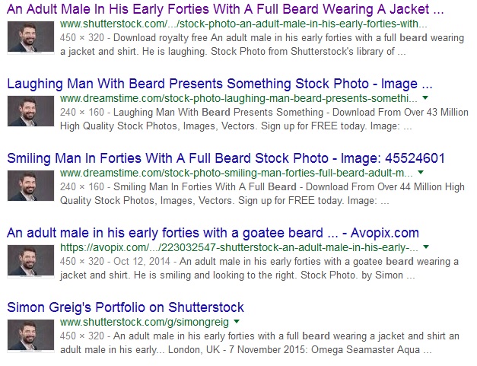The height and width of the screenshot is (366, 477).
Task: Expand dropdown arrow after dreamstime smiling-man URL
Action: (x=421, y=173)
